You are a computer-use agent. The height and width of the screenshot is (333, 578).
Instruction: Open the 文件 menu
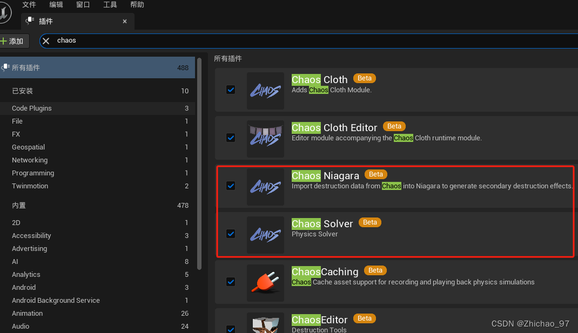pyautogui.click(x=29, y=4)
